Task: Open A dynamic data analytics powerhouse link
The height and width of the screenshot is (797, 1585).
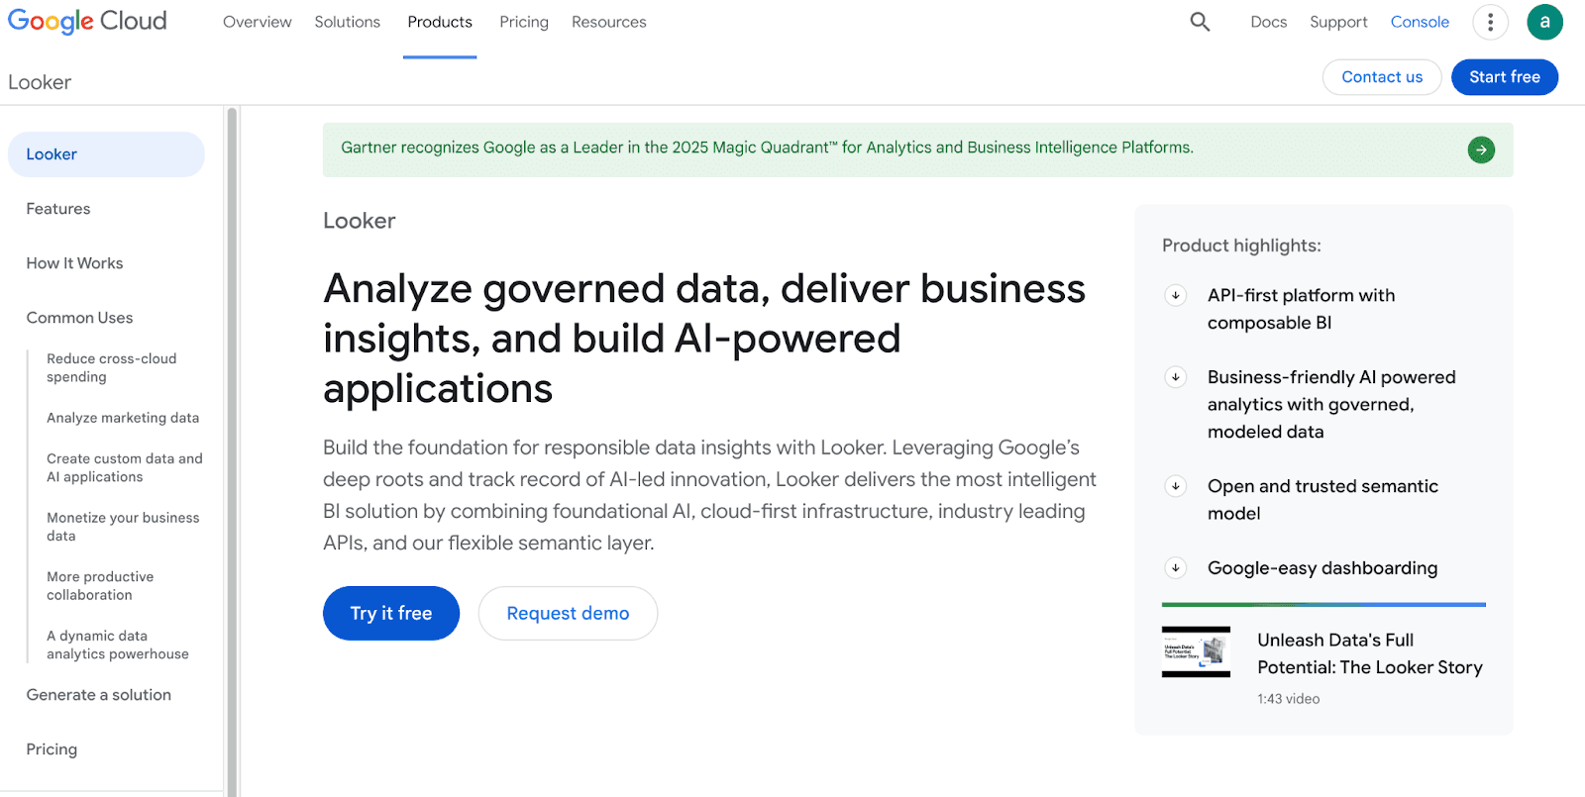Action: [x=118, y=645]
